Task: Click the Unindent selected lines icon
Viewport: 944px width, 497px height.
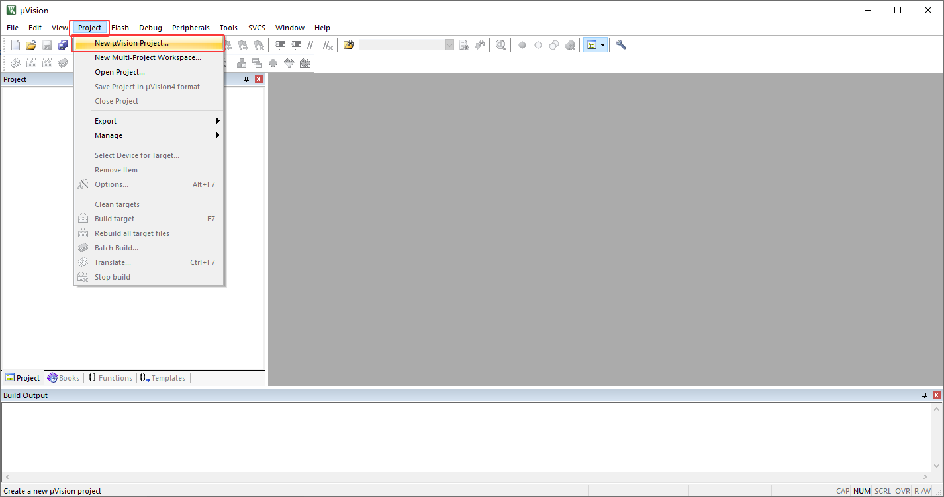Action: click(x=296, y=45)
